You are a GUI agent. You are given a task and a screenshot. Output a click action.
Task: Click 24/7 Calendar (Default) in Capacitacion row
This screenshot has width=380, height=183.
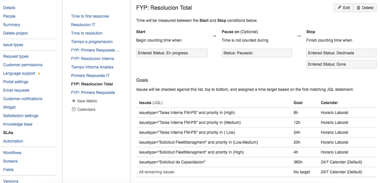click(342, 162)
